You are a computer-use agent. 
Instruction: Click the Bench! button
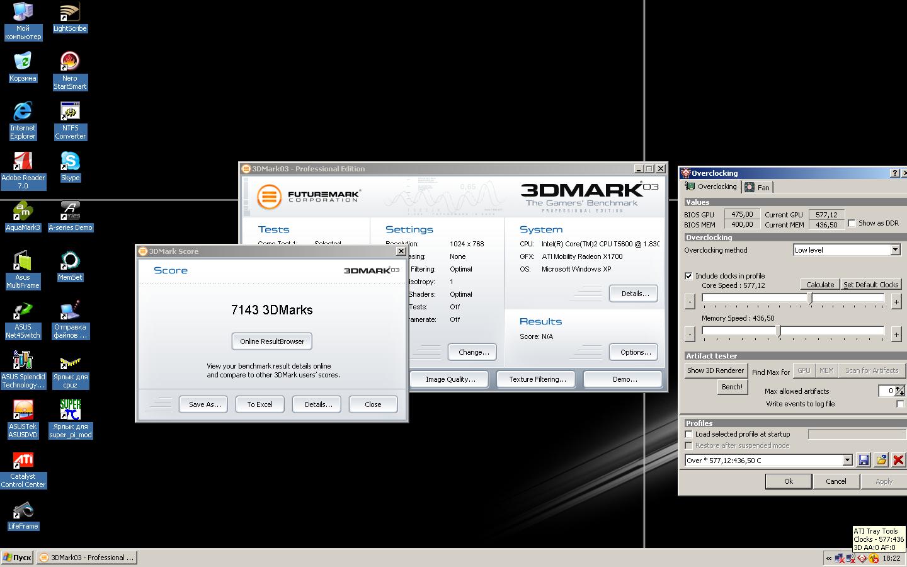(732, 387)
